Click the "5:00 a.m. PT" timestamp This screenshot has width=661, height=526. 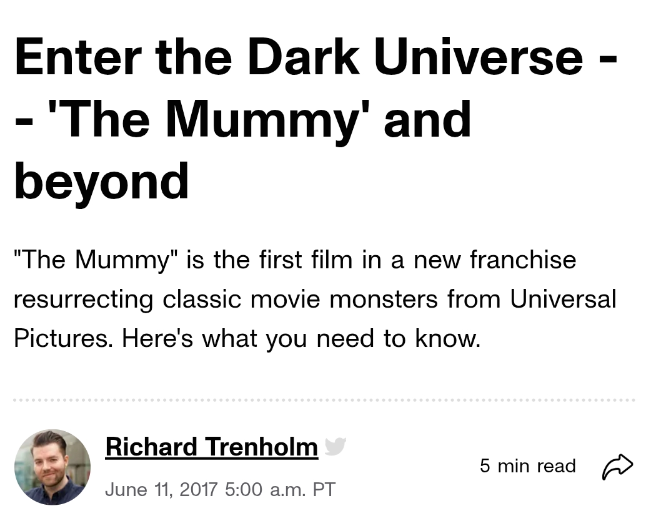[279, 489]
